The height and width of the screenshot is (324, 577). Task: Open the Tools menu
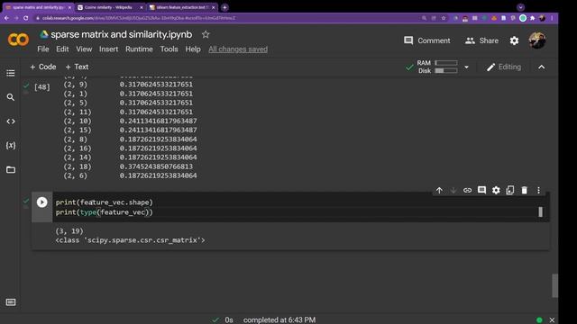pos(169,49)
